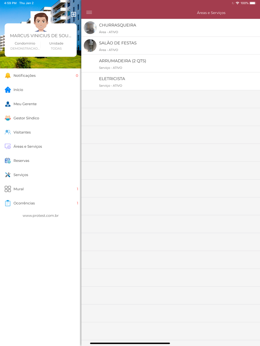
Task: Tap the SALÃO DE FESTAS thumbnail photo
Action: [90, 46]
